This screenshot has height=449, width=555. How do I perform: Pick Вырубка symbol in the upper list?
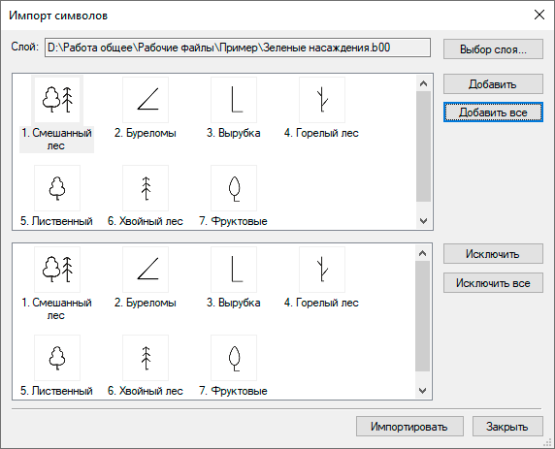[234, 100]
